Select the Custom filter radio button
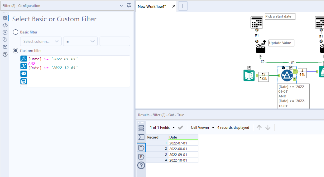 (x=15, y=50)
